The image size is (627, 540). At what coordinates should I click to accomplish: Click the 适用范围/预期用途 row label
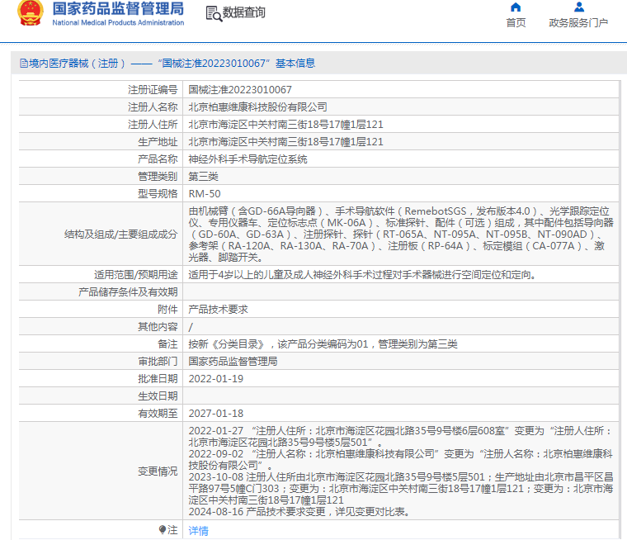[135, 275]
